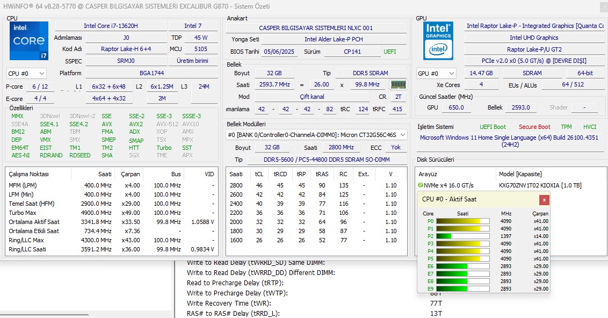Open the GPU #0 selector dropdown
This screenshot has height=318, width=608.
point(436,73)
